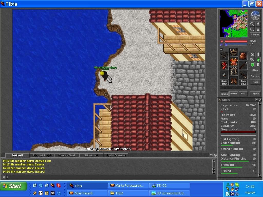Open the brown backpack slot
Viewport: 263px width, 197px height.
pos(243,56)
